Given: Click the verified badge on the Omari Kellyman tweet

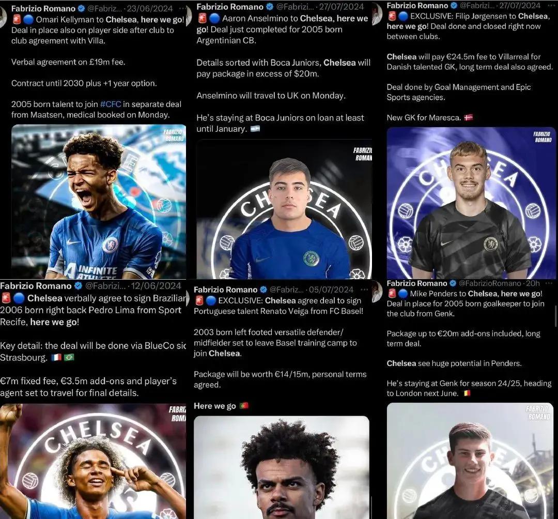Looking at the screenshot, I should 82,8.
